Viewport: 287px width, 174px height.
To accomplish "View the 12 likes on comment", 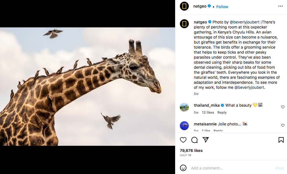I will (x=208, y=113).
